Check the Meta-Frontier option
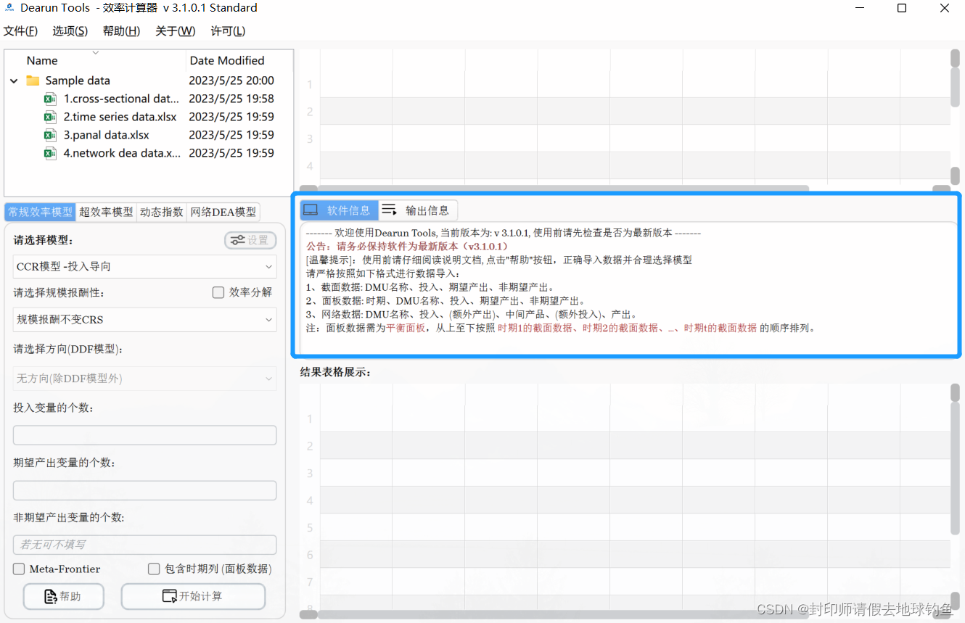 [18, 569]
